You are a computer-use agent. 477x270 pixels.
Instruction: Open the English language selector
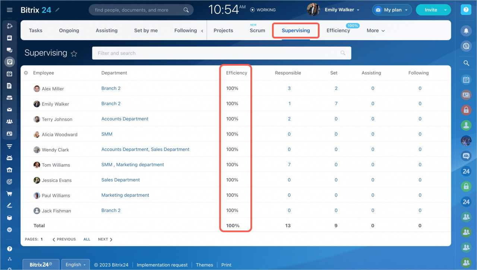point(76,265)
